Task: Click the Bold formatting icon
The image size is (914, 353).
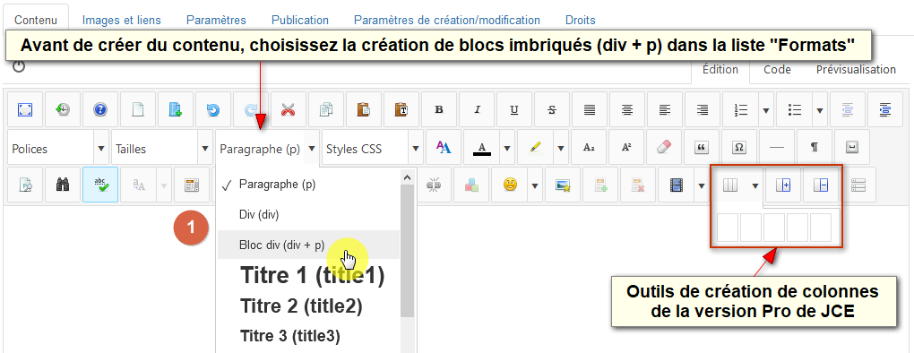Action: [439, 109]
